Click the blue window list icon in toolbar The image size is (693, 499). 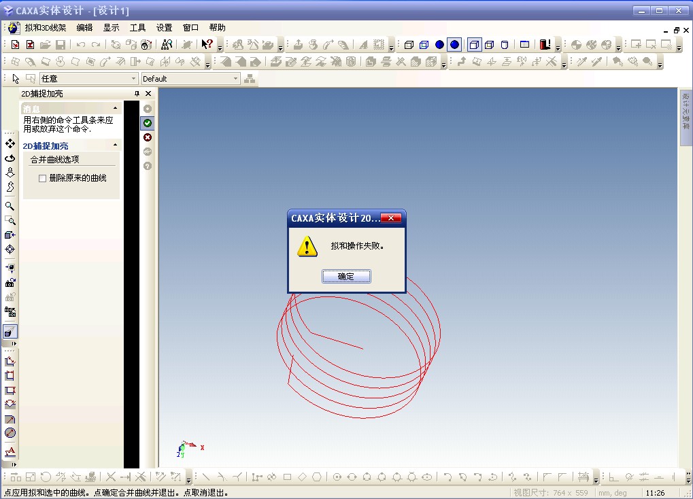pyautogui.click(x=524, y=45)
